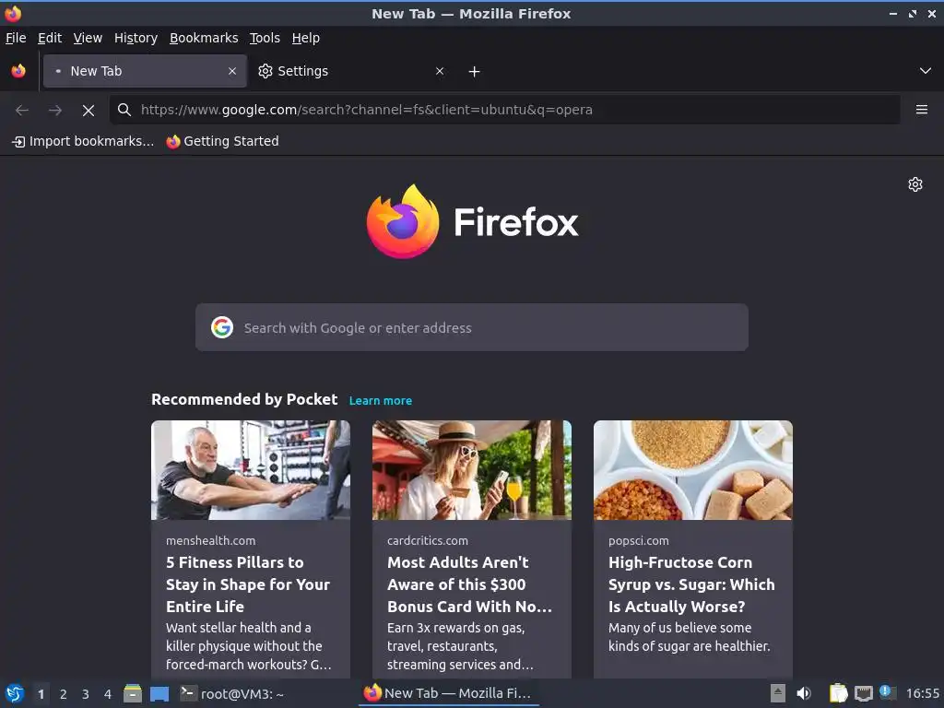Open the clipboard manager tray icon
This screenshot has width=944, height=708.
(x=837, y=693)
